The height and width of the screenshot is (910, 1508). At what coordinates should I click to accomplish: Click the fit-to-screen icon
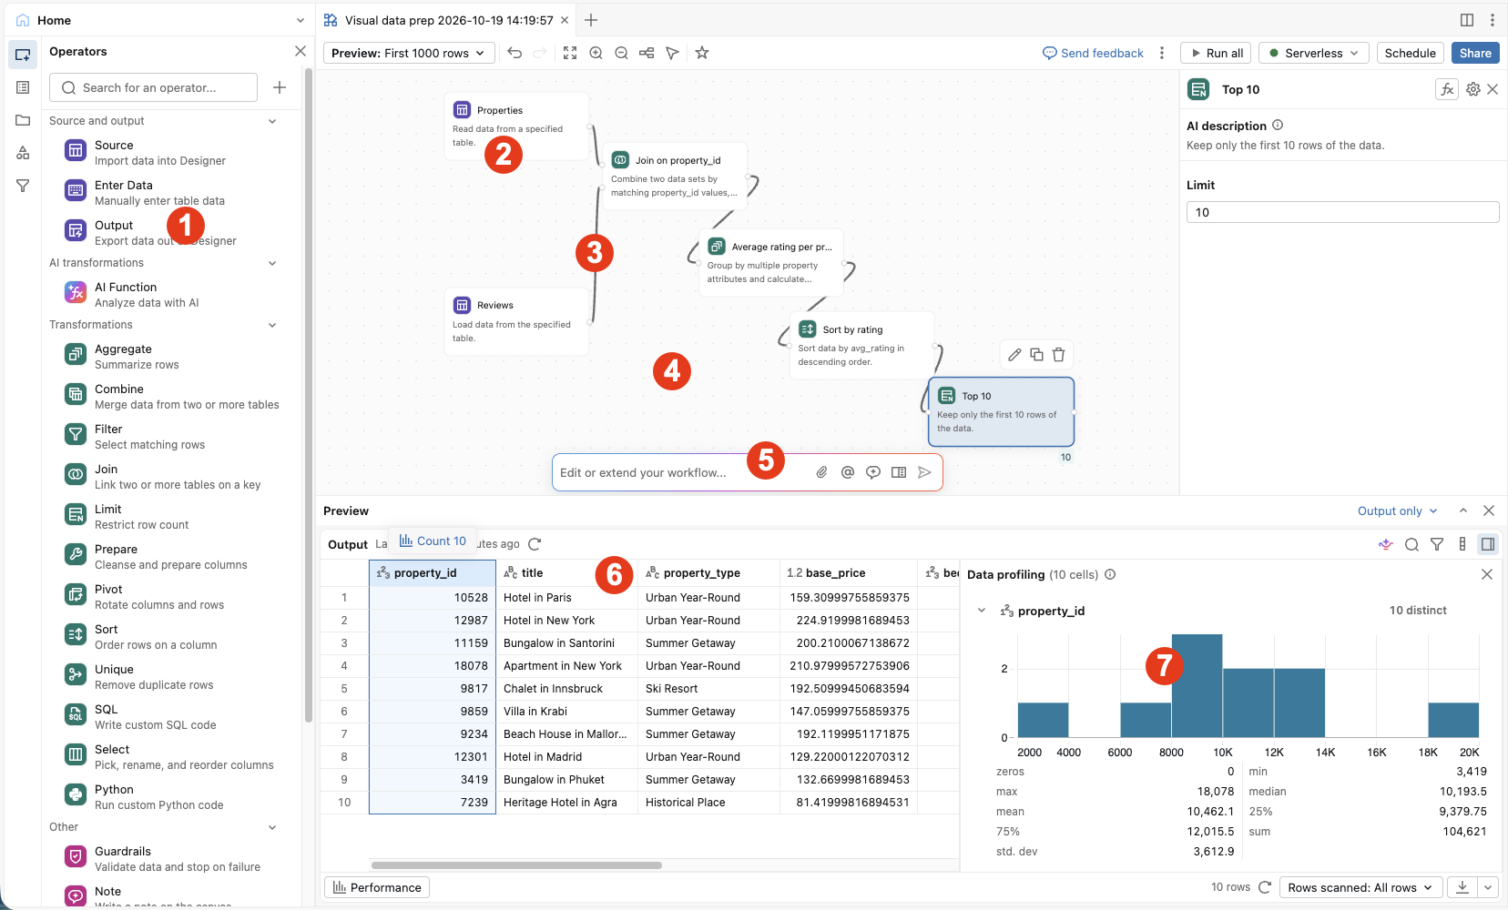[x=570, y=53]
